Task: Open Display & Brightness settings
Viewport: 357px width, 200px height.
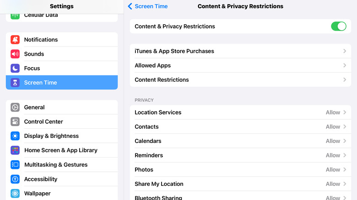Action: (x=62, y=136)
